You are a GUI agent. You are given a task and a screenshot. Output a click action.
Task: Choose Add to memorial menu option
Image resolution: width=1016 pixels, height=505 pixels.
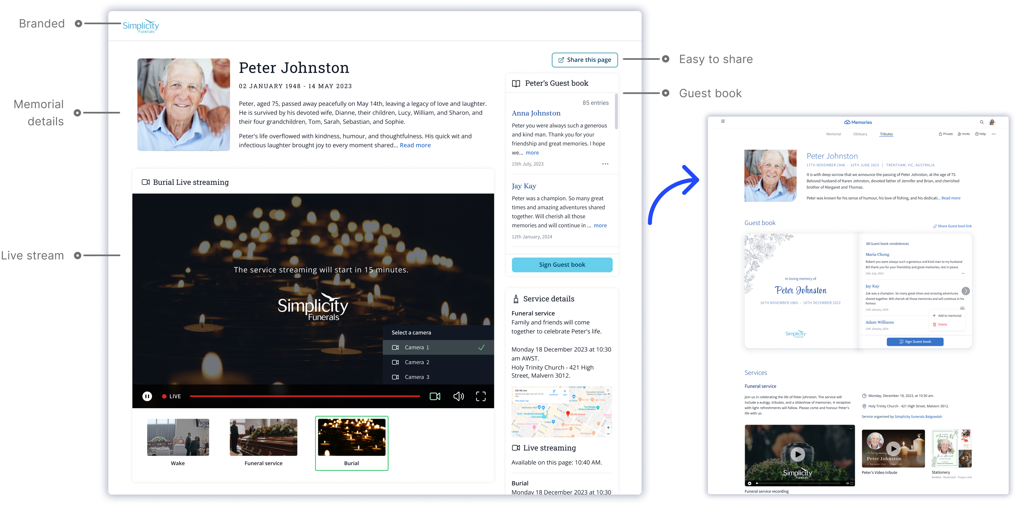(x=949, y=316)
